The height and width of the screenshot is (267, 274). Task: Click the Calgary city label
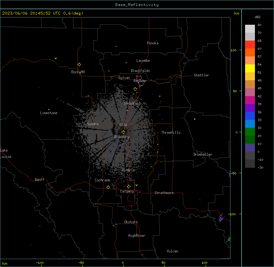click(x=127, y=191)
